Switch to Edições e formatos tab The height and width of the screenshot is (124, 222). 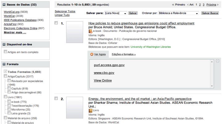click(124, 54)
